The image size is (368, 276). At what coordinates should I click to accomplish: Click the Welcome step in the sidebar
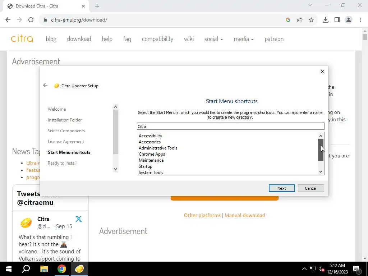coord(57,109)
